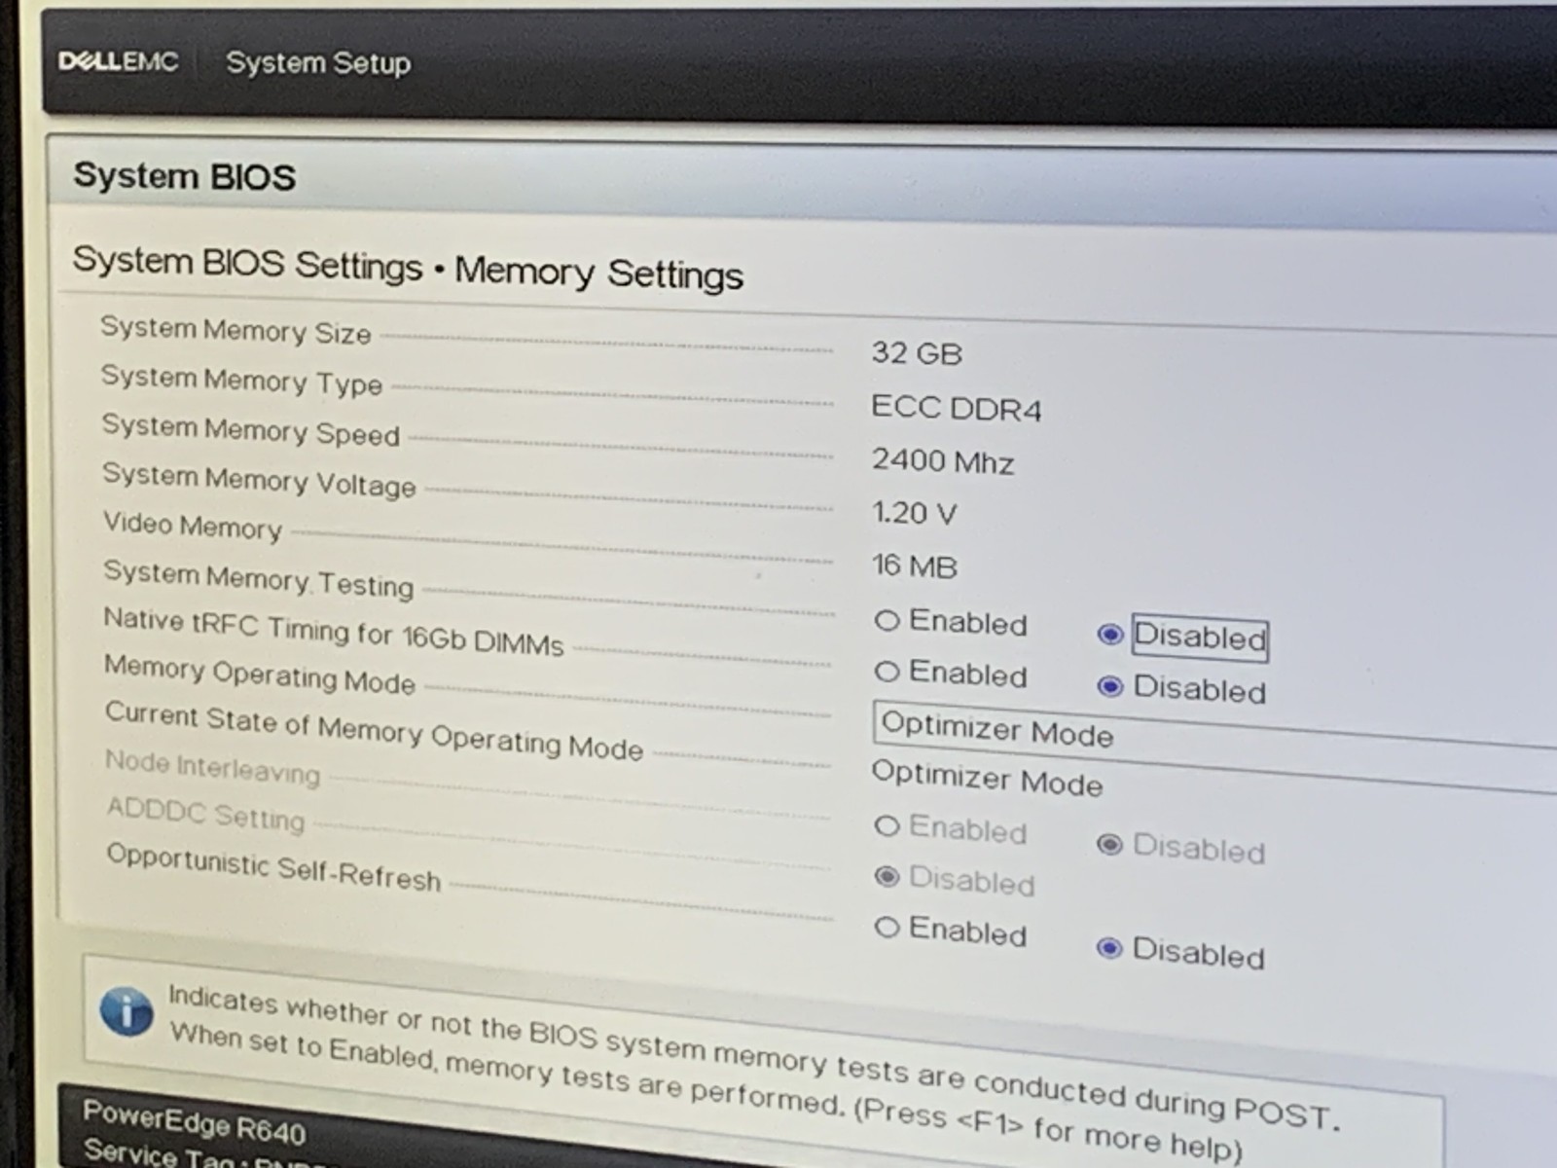Image resolution: width=1557 pixels, height=1168 pixels.
Task: Click the blue information icon
Action: pyautogui.click(x=127, y=1011)
